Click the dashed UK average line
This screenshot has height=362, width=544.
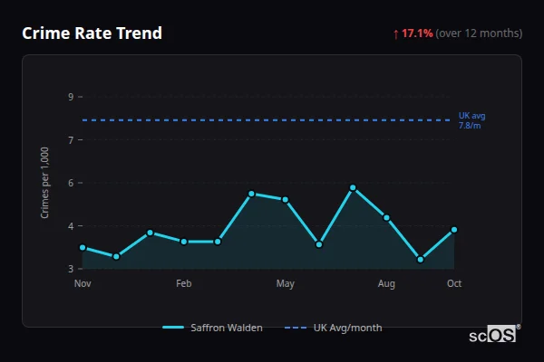click(266, 120)
